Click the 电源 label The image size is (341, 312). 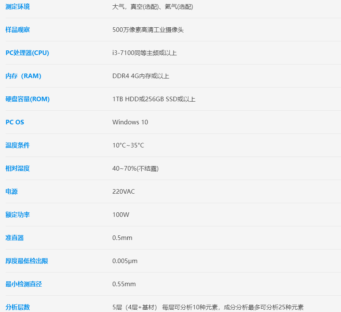tap(11, 191)
